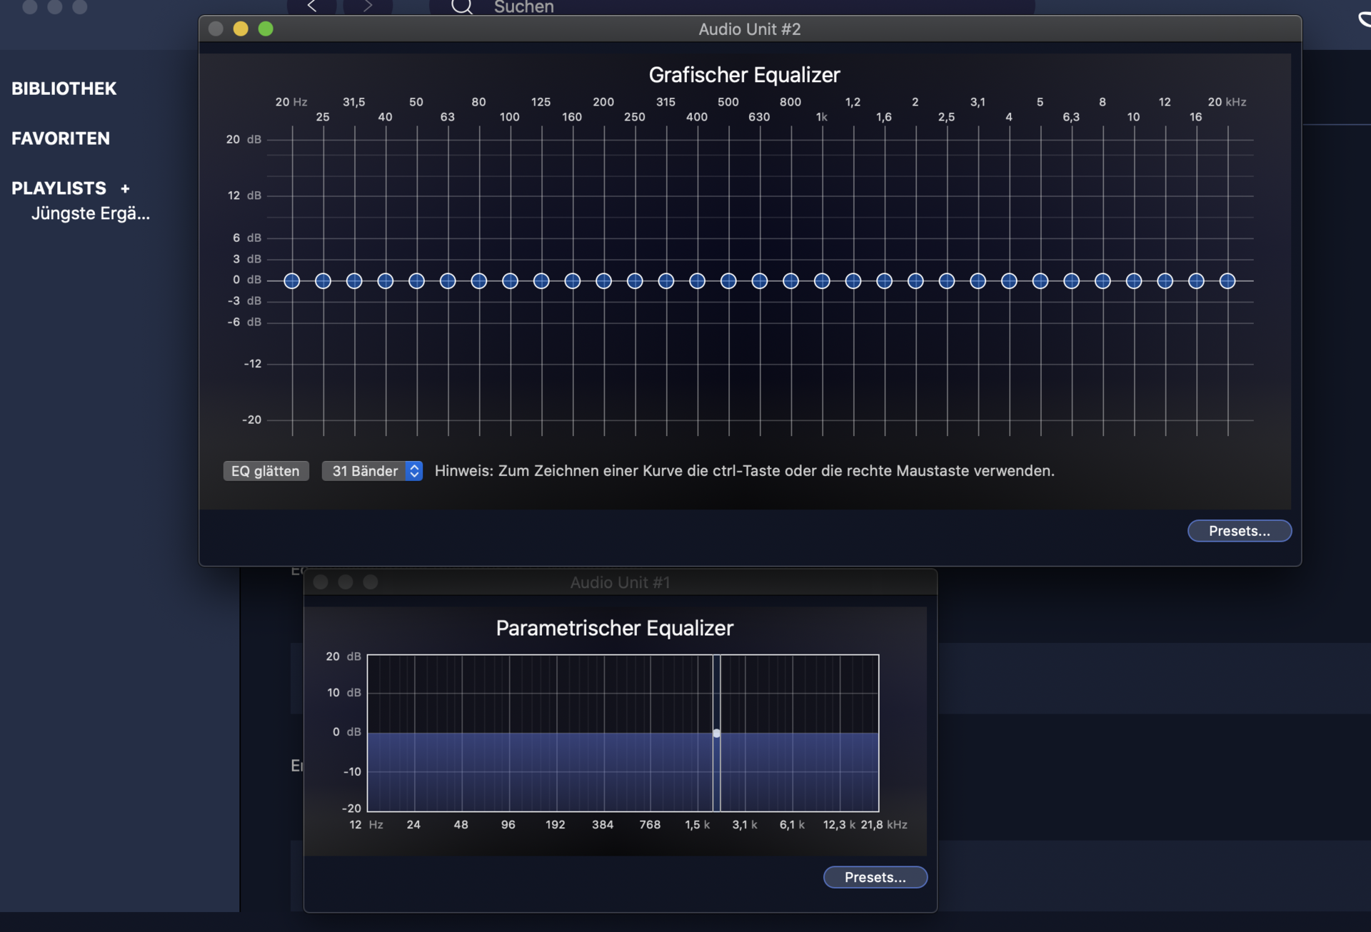Click the search magnifier icon

tap(462, 7)
